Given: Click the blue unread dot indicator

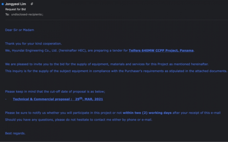Looking at the screenshot, I should coord(3,4).
